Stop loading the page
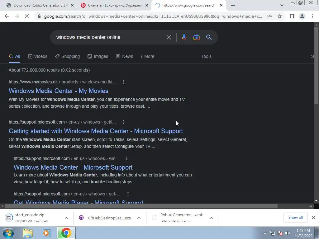The height and width of the screenshot is (239, 319). [27, 16]
